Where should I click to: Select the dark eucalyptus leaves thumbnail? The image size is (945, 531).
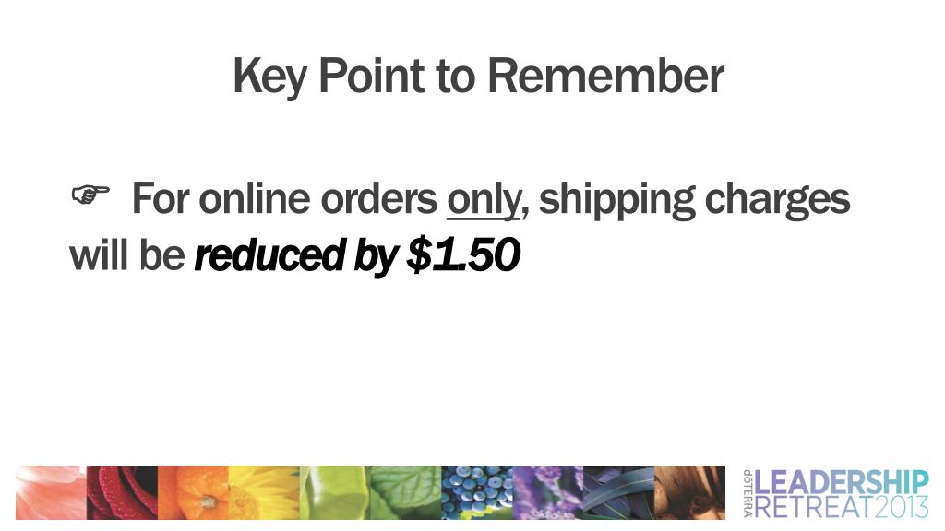[x=619, y=492]
